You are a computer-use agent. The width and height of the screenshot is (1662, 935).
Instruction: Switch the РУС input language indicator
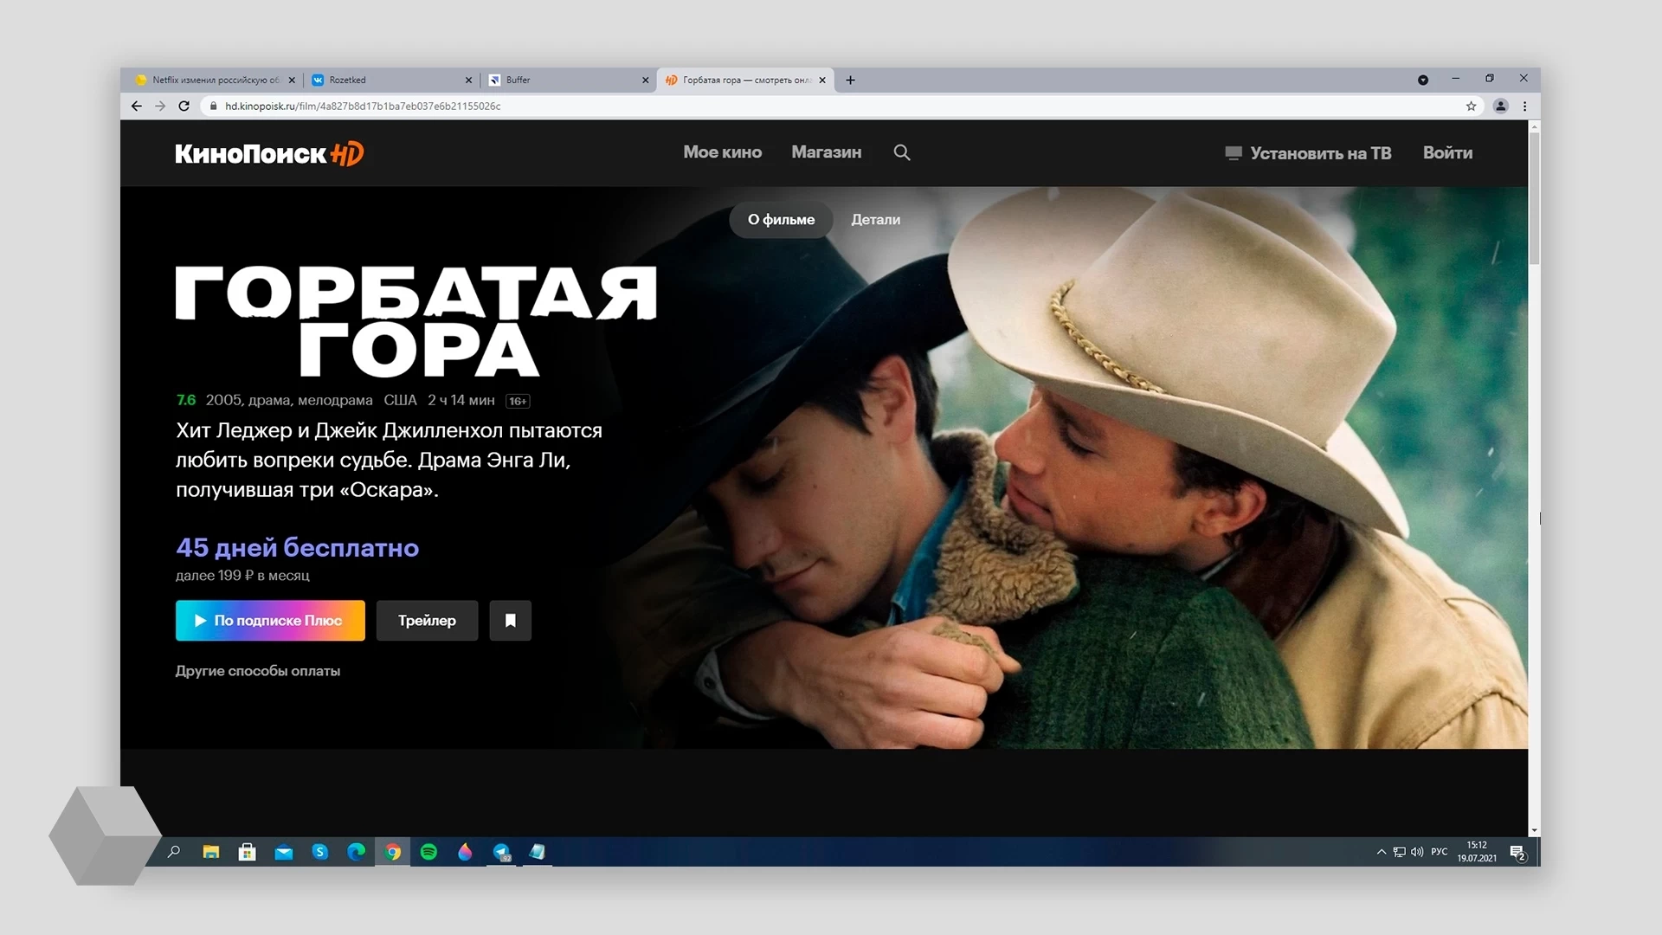click(1439, 852)
